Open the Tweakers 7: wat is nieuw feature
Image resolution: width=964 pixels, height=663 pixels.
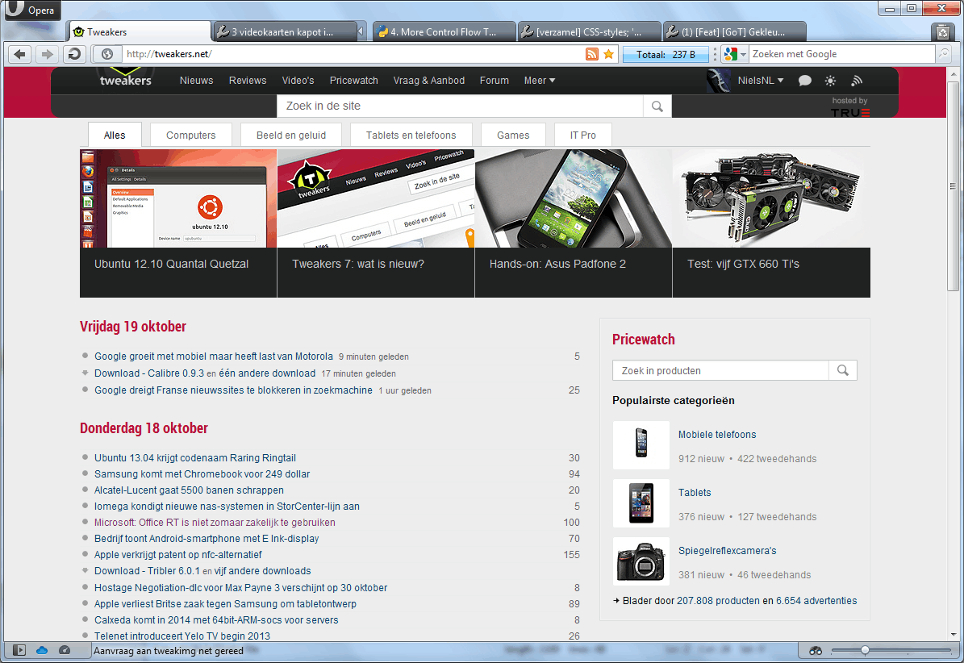coord(376,223)
